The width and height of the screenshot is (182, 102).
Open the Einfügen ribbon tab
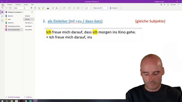click(10, 5)
